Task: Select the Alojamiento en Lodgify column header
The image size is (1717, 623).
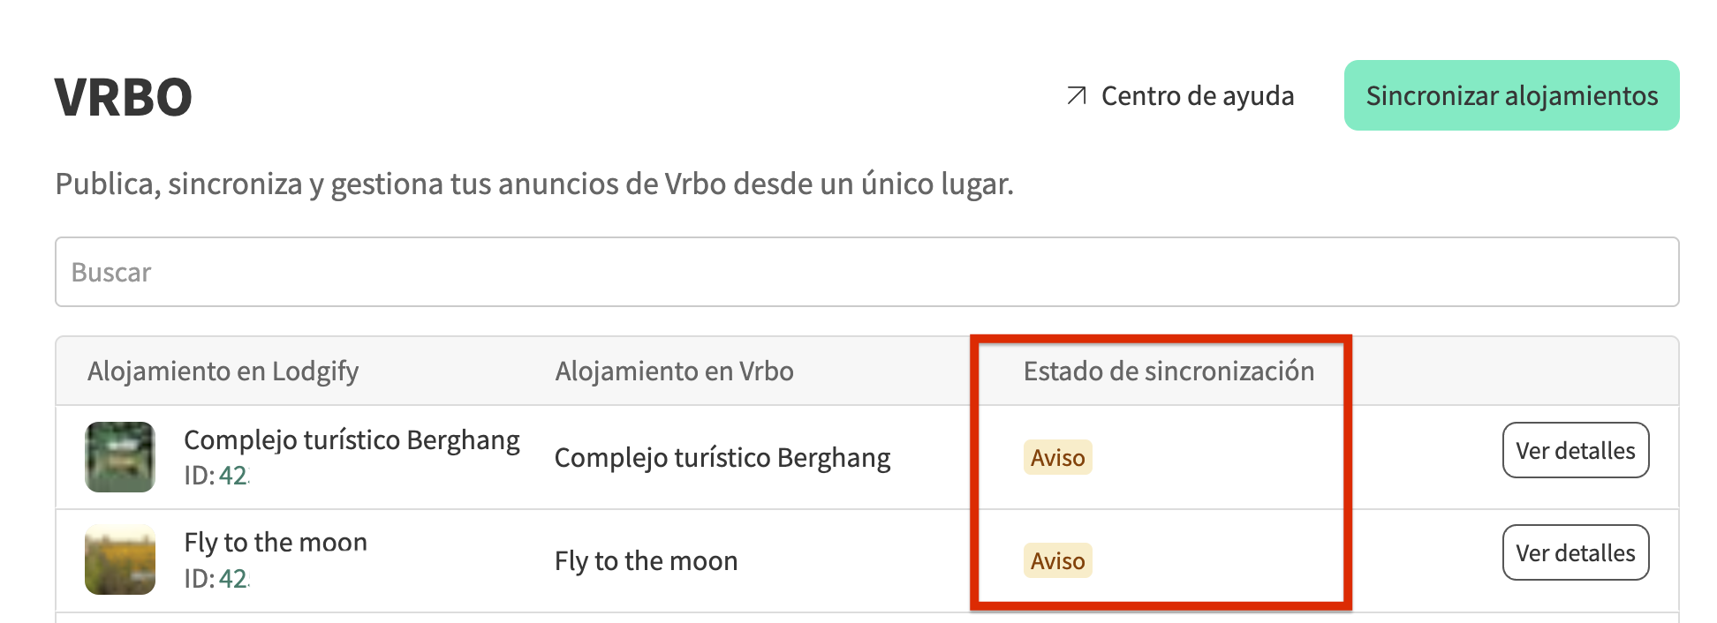Action: [x=223, y=372]
